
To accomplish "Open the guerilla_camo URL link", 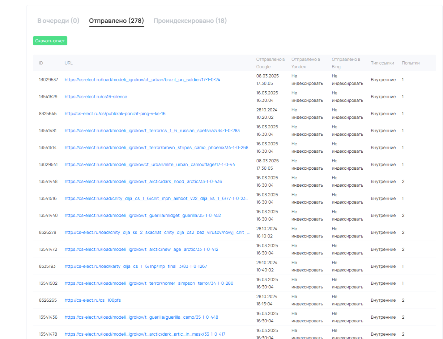I will (x=141, y=317).
